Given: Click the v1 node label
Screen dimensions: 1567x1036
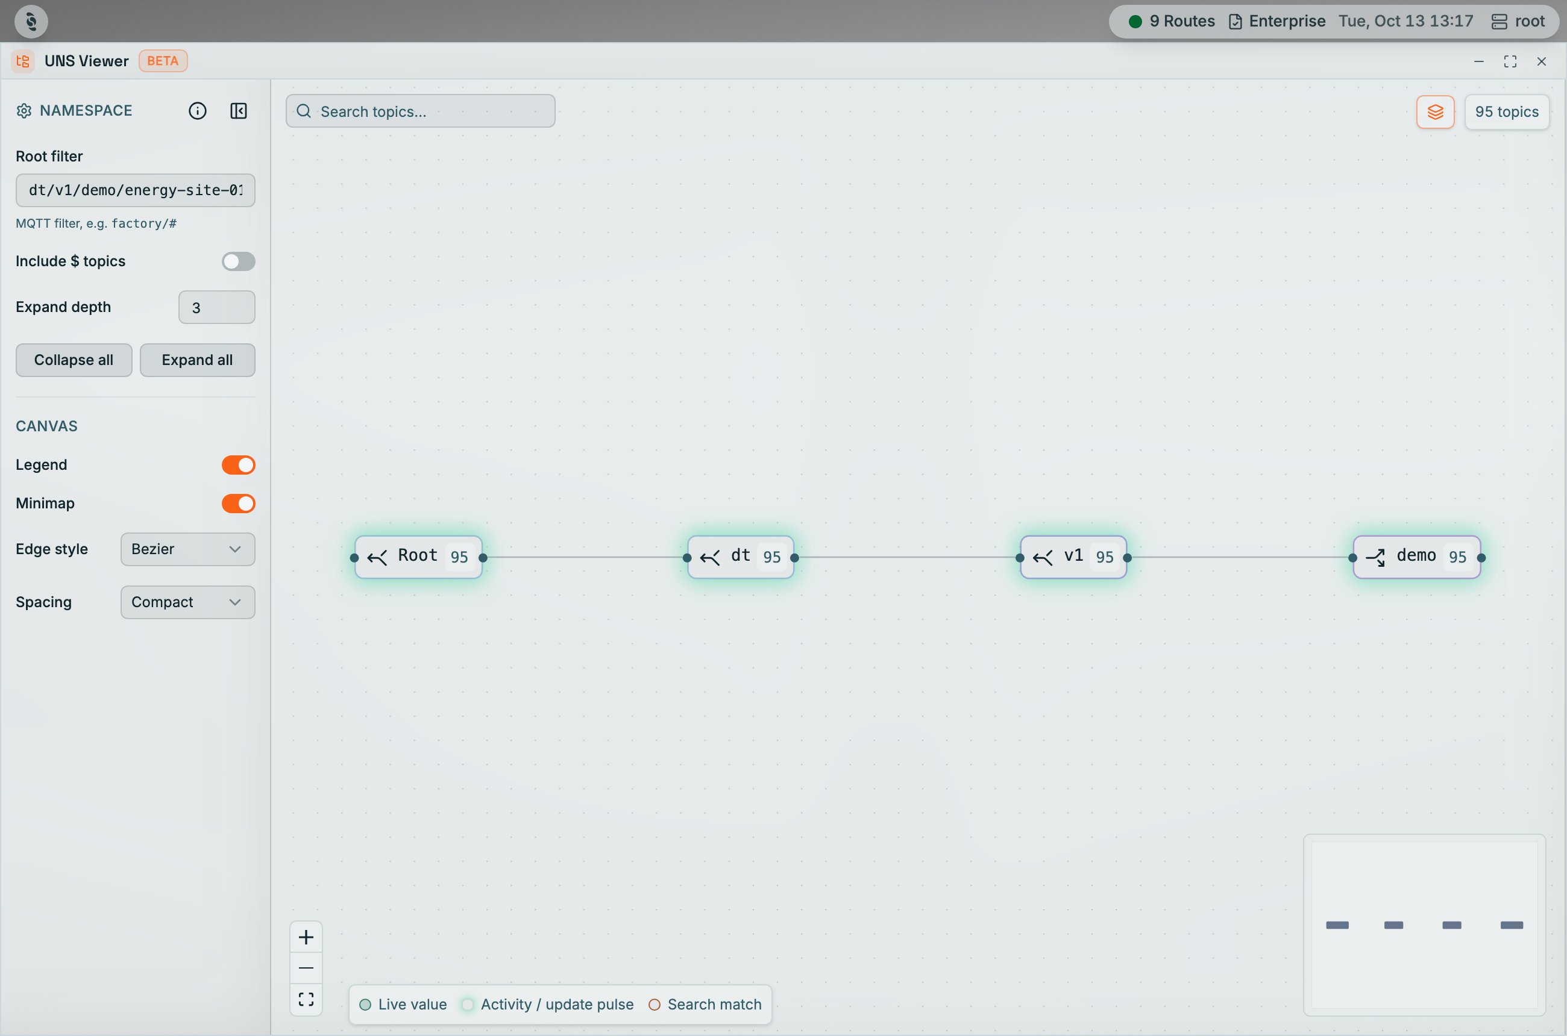Looking at the screenshot, I should (x=1074, y=556).
